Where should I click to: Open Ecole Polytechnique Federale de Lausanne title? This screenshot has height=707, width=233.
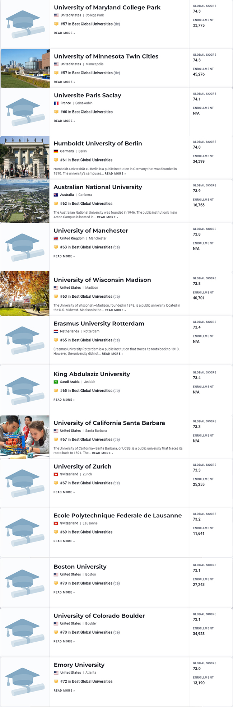tap(117, 516)
